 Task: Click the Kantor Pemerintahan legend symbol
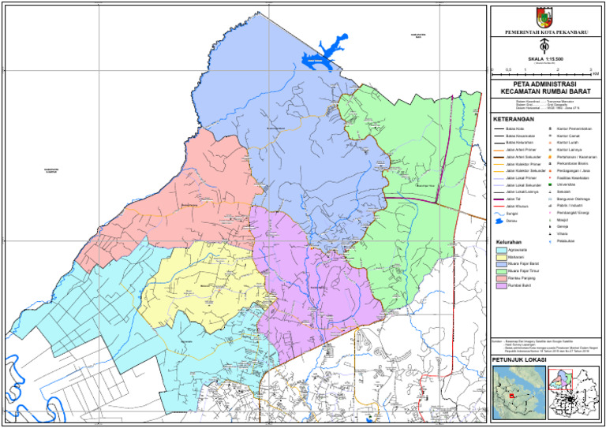550,128
